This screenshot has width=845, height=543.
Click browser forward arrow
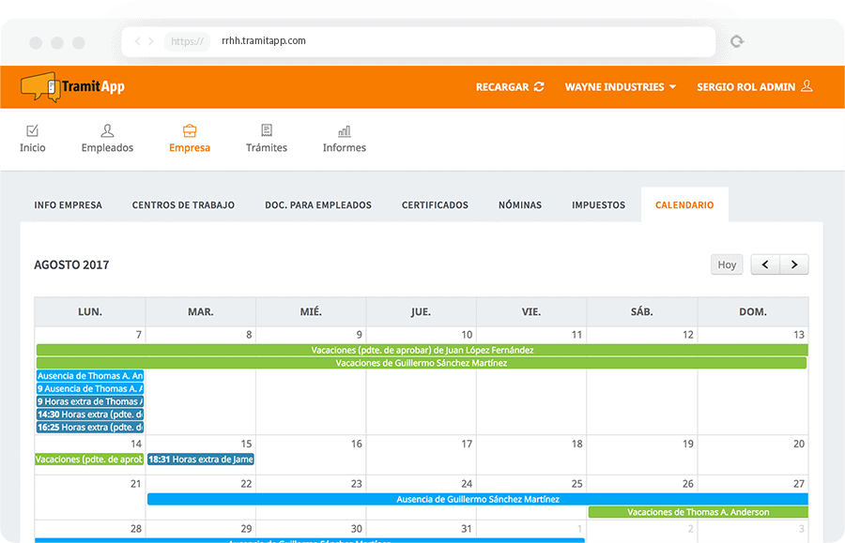151,41
